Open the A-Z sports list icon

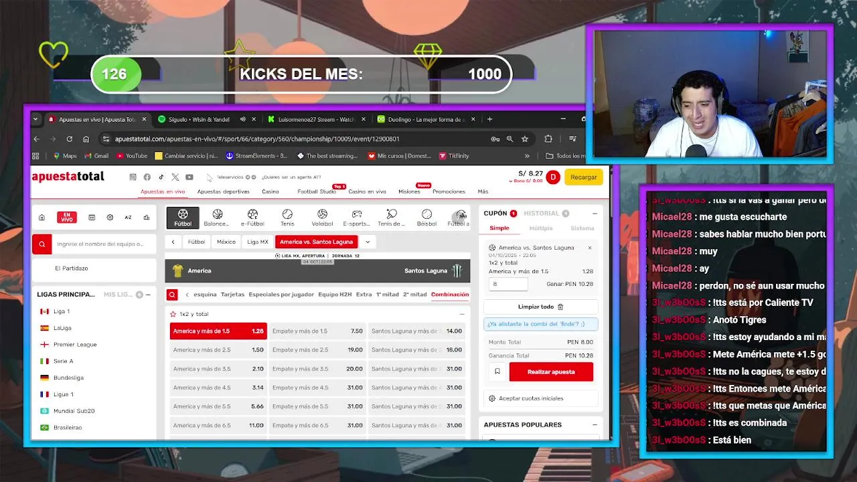(128, 217)
